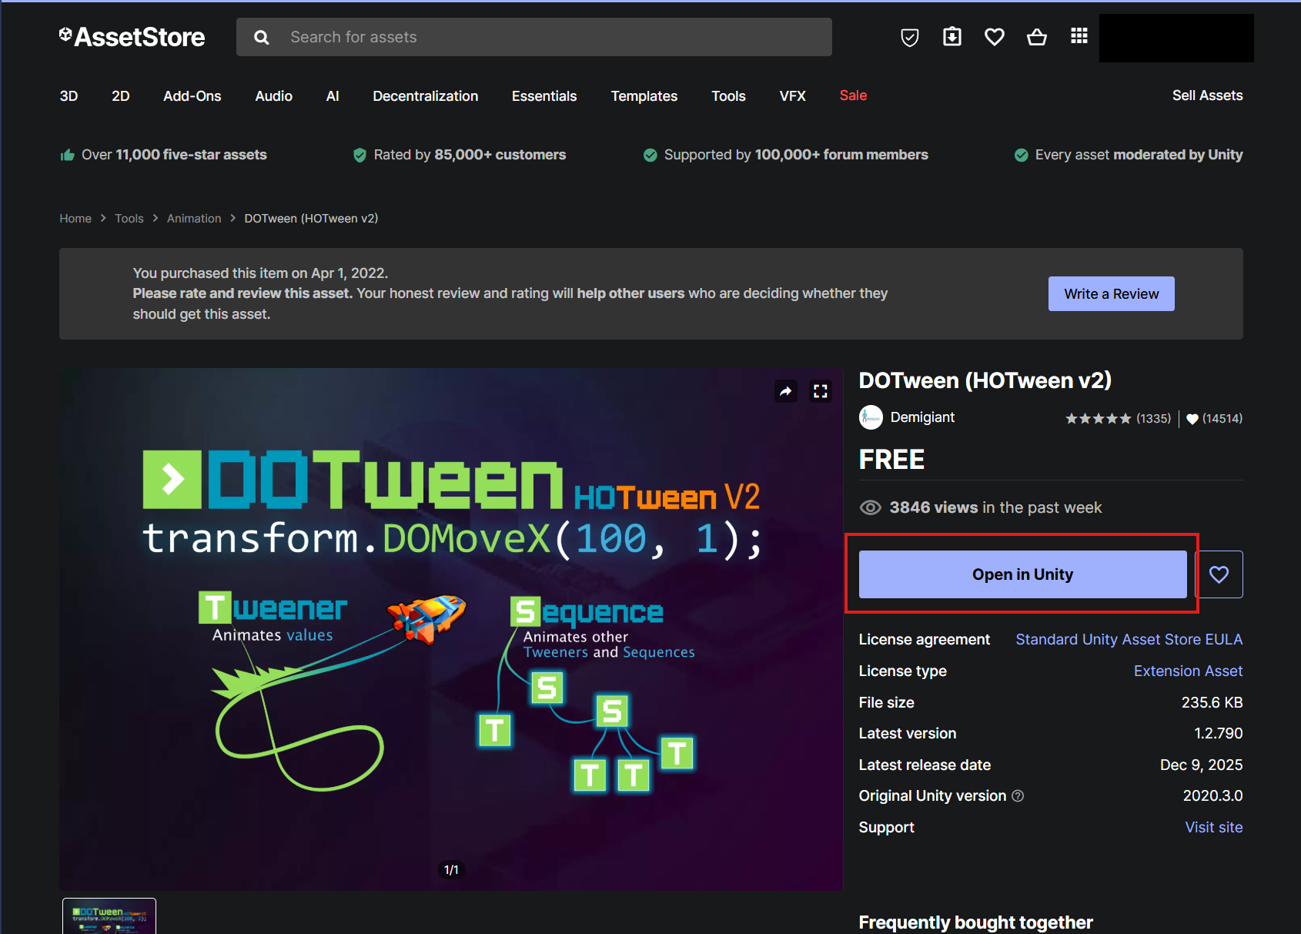Click the shield icon in the header
This screenshot has height=934, width=1301.
click(909, 37)
